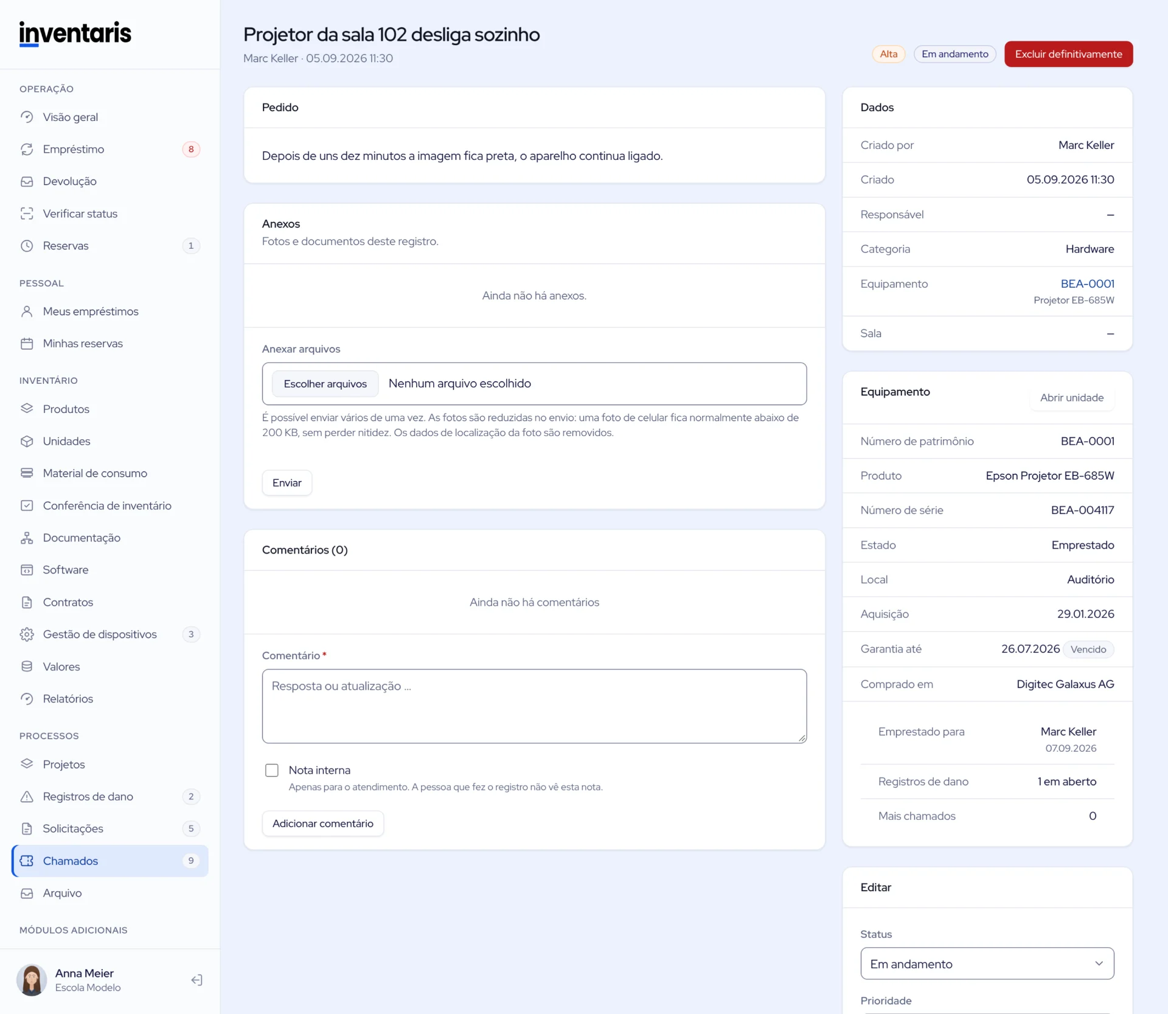This screenshot has width=1168, height=1014.
Task: Click the Meus empréstimos person icon
Action: click(x=27, y=311)
